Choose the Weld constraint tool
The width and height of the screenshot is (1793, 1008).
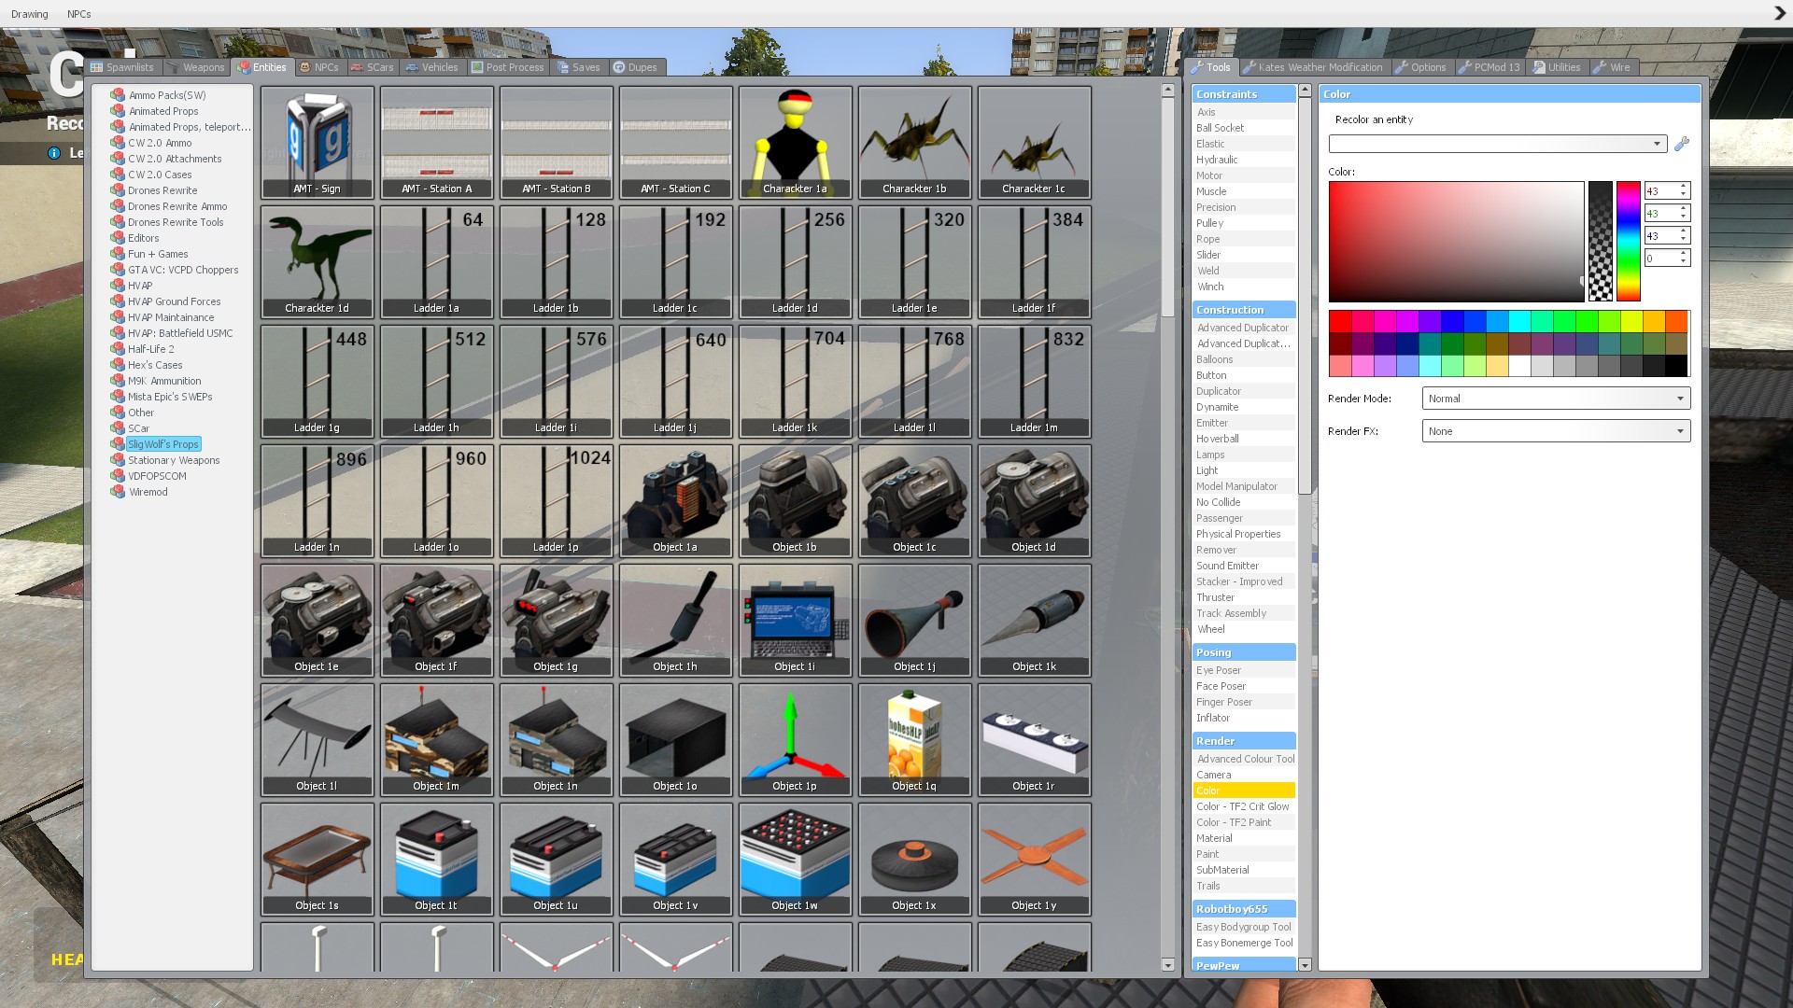(x=1208, y=271)
